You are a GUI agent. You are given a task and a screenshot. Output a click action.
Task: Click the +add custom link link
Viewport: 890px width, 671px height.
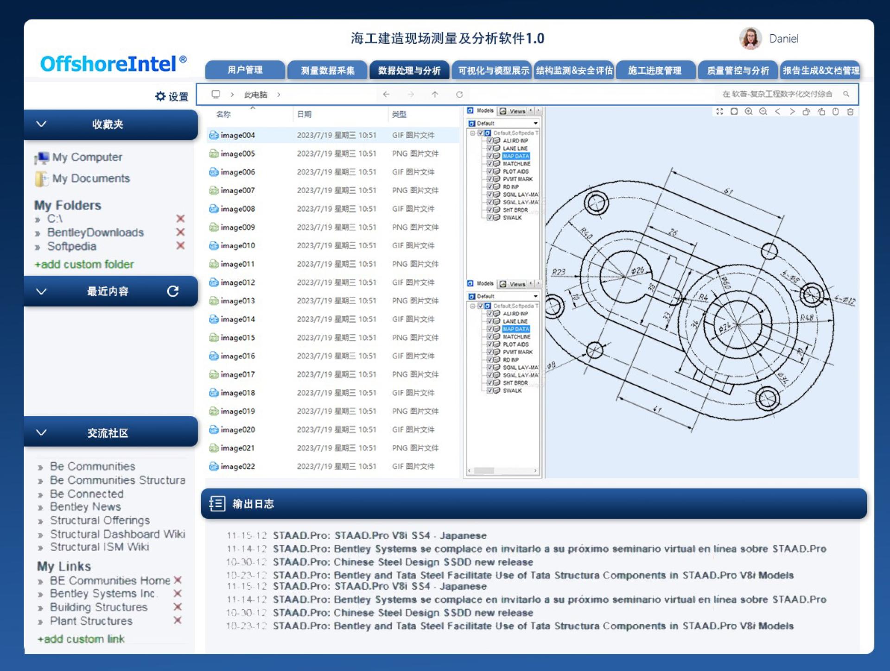pyautogui.click(x=81, y=639)
